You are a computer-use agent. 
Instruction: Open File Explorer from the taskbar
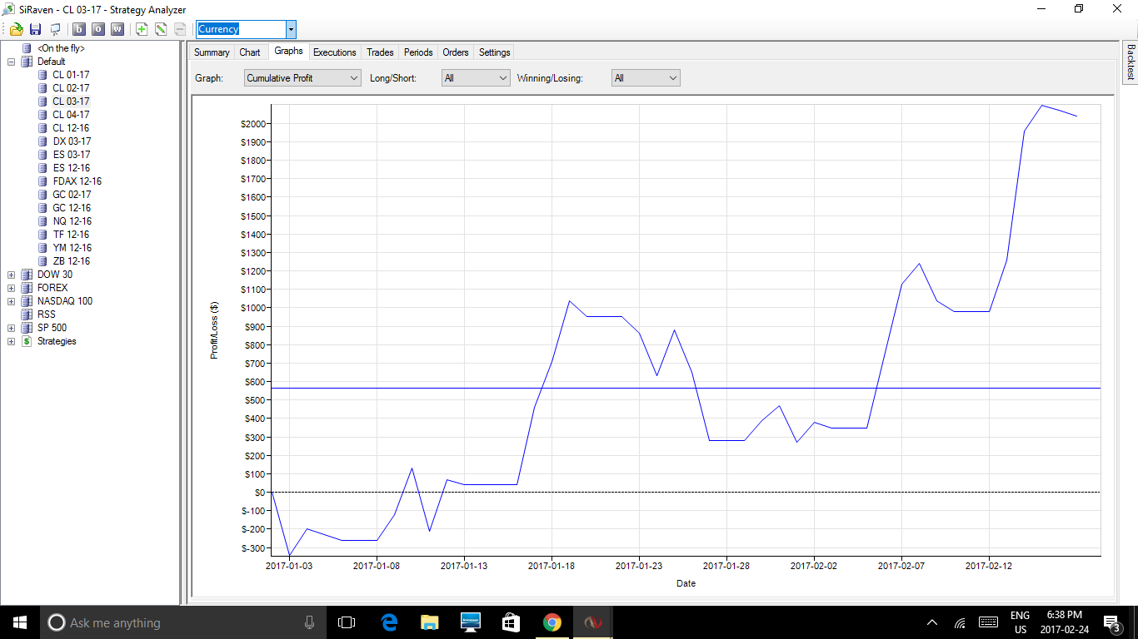click(x=429, y=622)
